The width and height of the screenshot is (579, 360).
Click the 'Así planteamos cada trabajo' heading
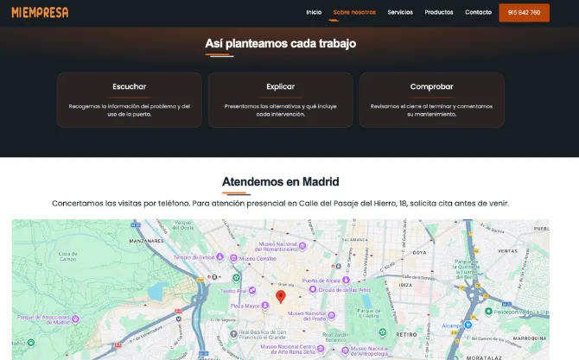point(280,43)
